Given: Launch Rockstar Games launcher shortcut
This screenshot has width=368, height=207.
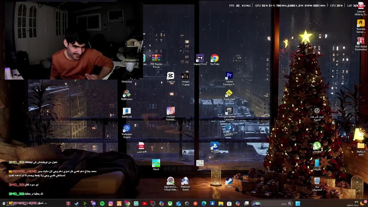Looking at the screenshot, I should (361, 26).
